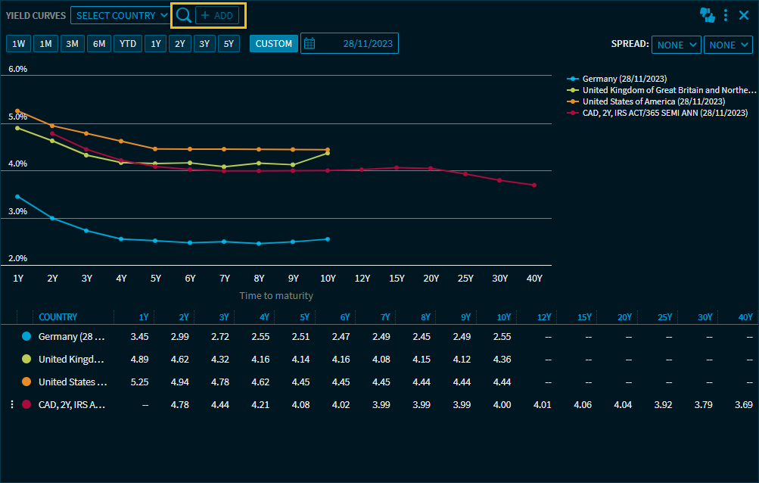Sort by the Country column header
759x483 pixels.
[x=58, y=317]
